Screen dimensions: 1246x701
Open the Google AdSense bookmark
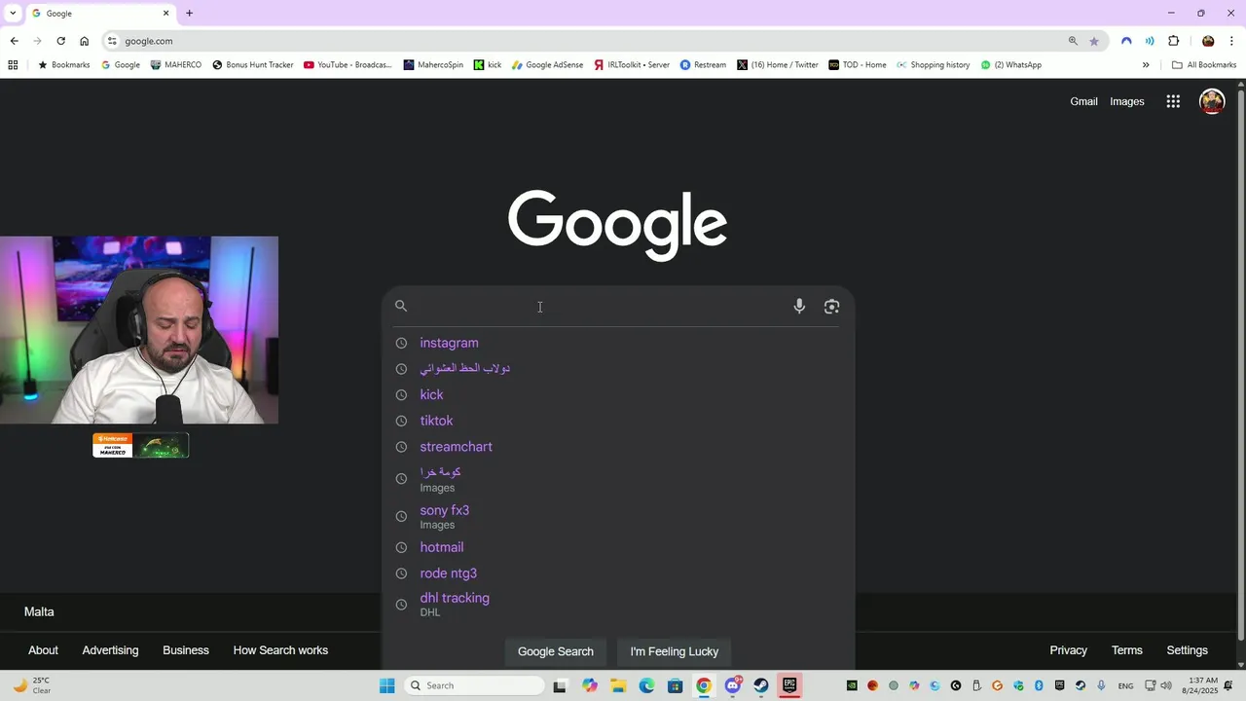tap(547, 65)
